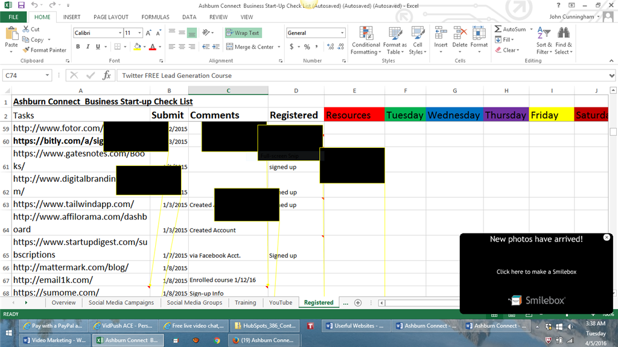618x347 pixels.
Task: Open the Format cells icon menu
Action: click(479, 40)
